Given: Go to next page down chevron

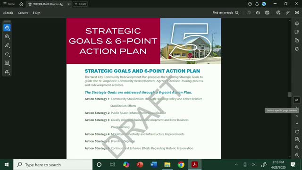Looking at the screenshot, I should tap(297, 123).
